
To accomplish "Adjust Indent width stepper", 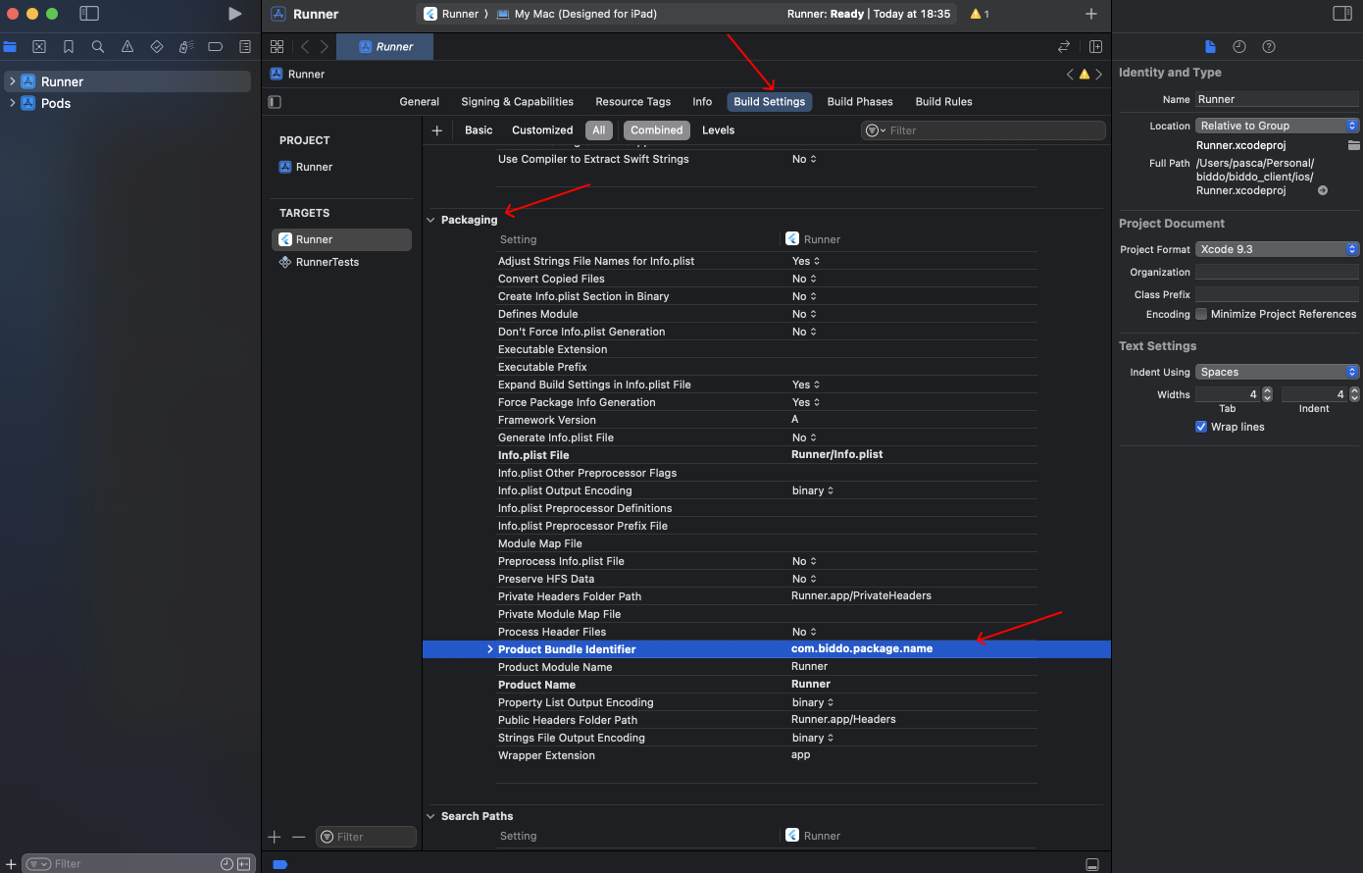I will (1354, 394).
